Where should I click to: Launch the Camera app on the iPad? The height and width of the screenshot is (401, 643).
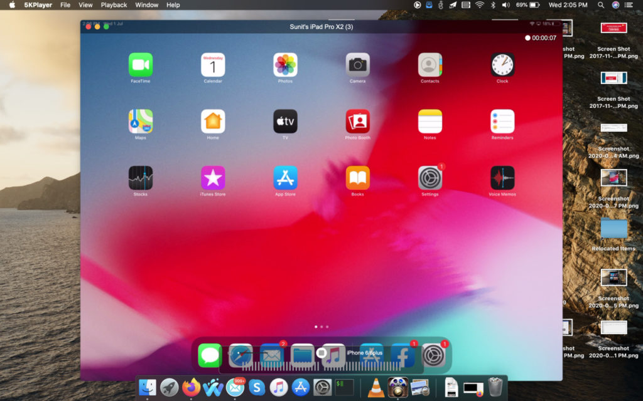pyautogui.click(x=357, y=65)
